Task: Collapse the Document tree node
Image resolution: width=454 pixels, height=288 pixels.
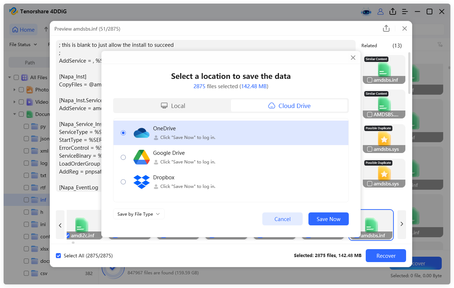Action: 14,114
